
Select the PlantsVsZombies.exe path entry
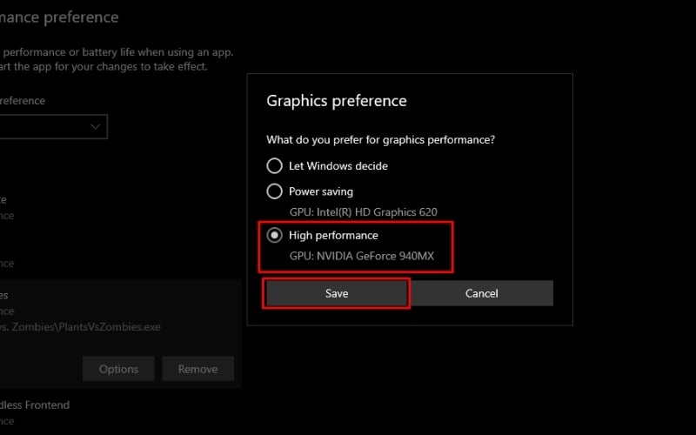coord(78,327)
